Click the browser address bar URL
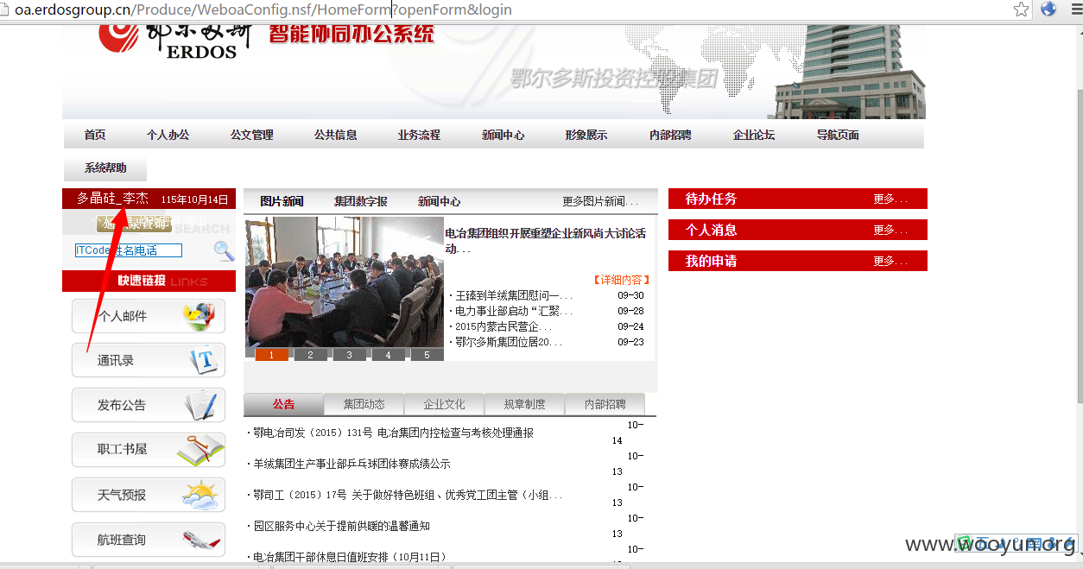 [263, 10]
